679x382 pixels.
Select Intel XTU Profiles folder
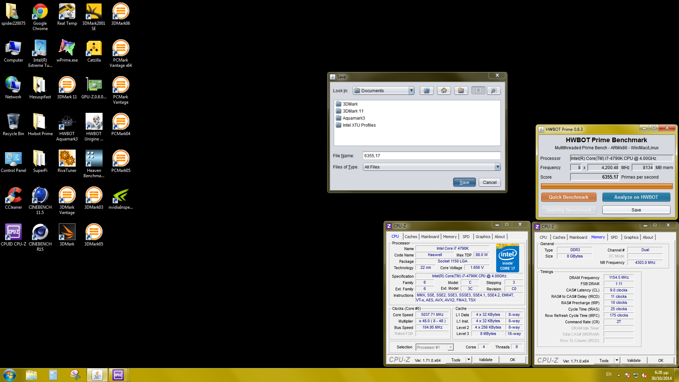(356, 125)
